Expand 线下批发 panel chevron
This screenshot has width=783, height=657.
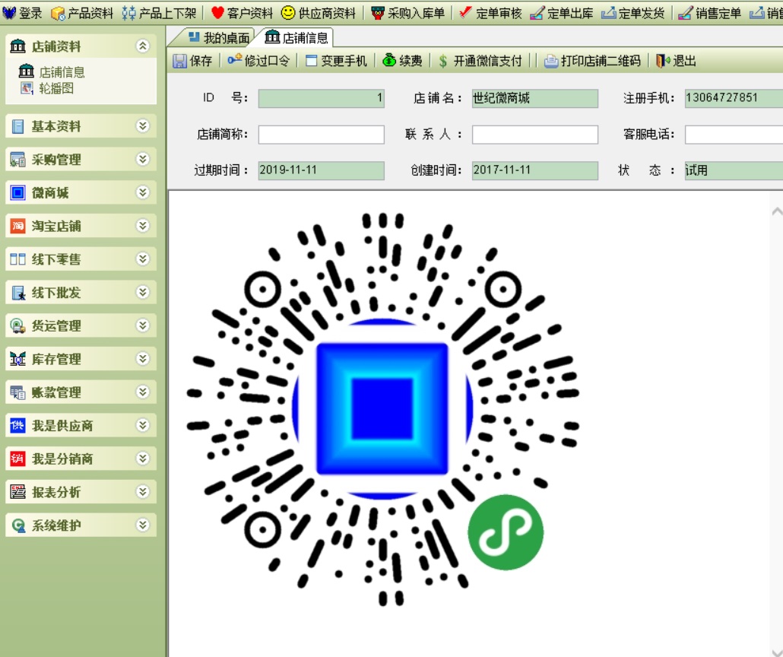pyautogui.click(x=143, y=292)
